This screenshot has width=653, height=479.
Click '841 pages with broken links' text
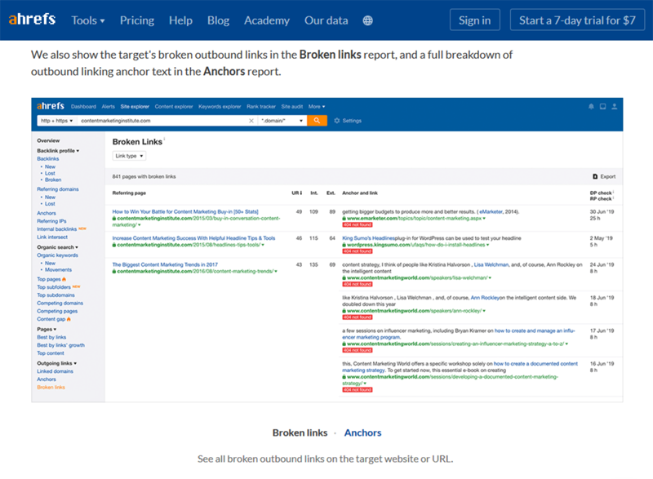[x=144, y=176]
